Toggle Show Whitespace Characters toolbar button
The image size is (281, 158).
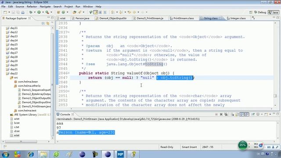point(105,12)
